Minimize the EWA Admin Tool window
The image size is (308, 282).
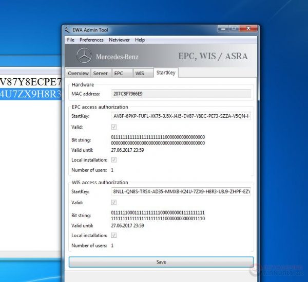(x=223, y=28)
